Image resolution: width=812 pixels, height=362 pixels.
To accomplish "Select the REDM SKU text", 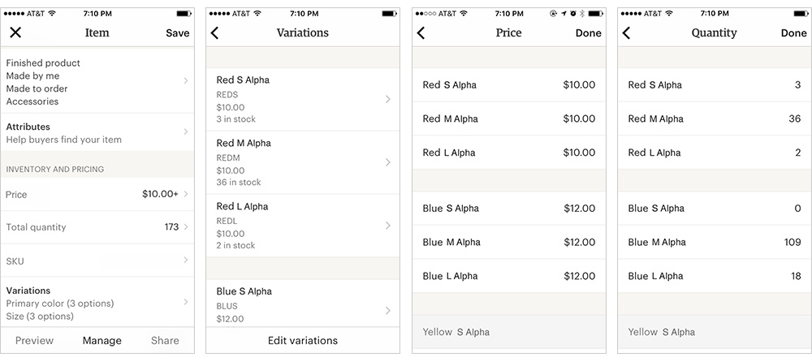I will [x=227, y=158].
